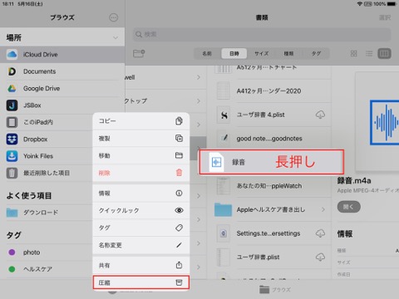The width and height of the screenshot is (399, 299).
Task: Sort by 日時 tab
Action: pos(234,53)
